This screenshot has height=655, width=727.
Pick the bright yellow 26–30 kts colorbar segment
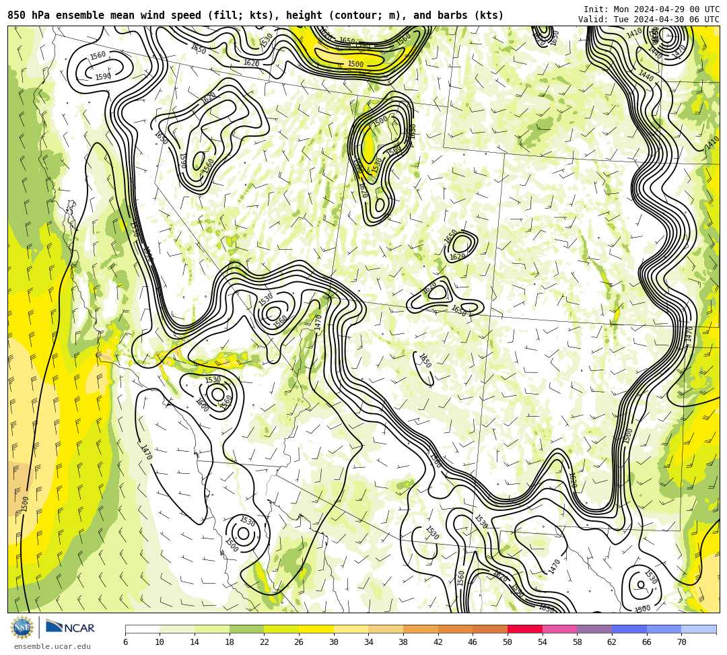[x=316, y=629]
